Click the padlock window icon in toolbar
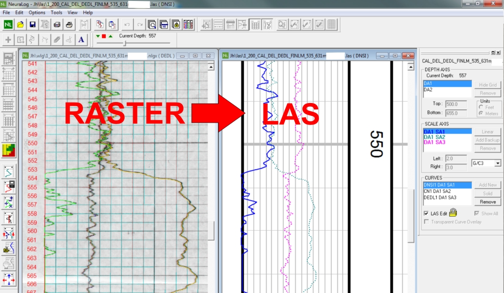The image size is (504, 293). point(176,24)
